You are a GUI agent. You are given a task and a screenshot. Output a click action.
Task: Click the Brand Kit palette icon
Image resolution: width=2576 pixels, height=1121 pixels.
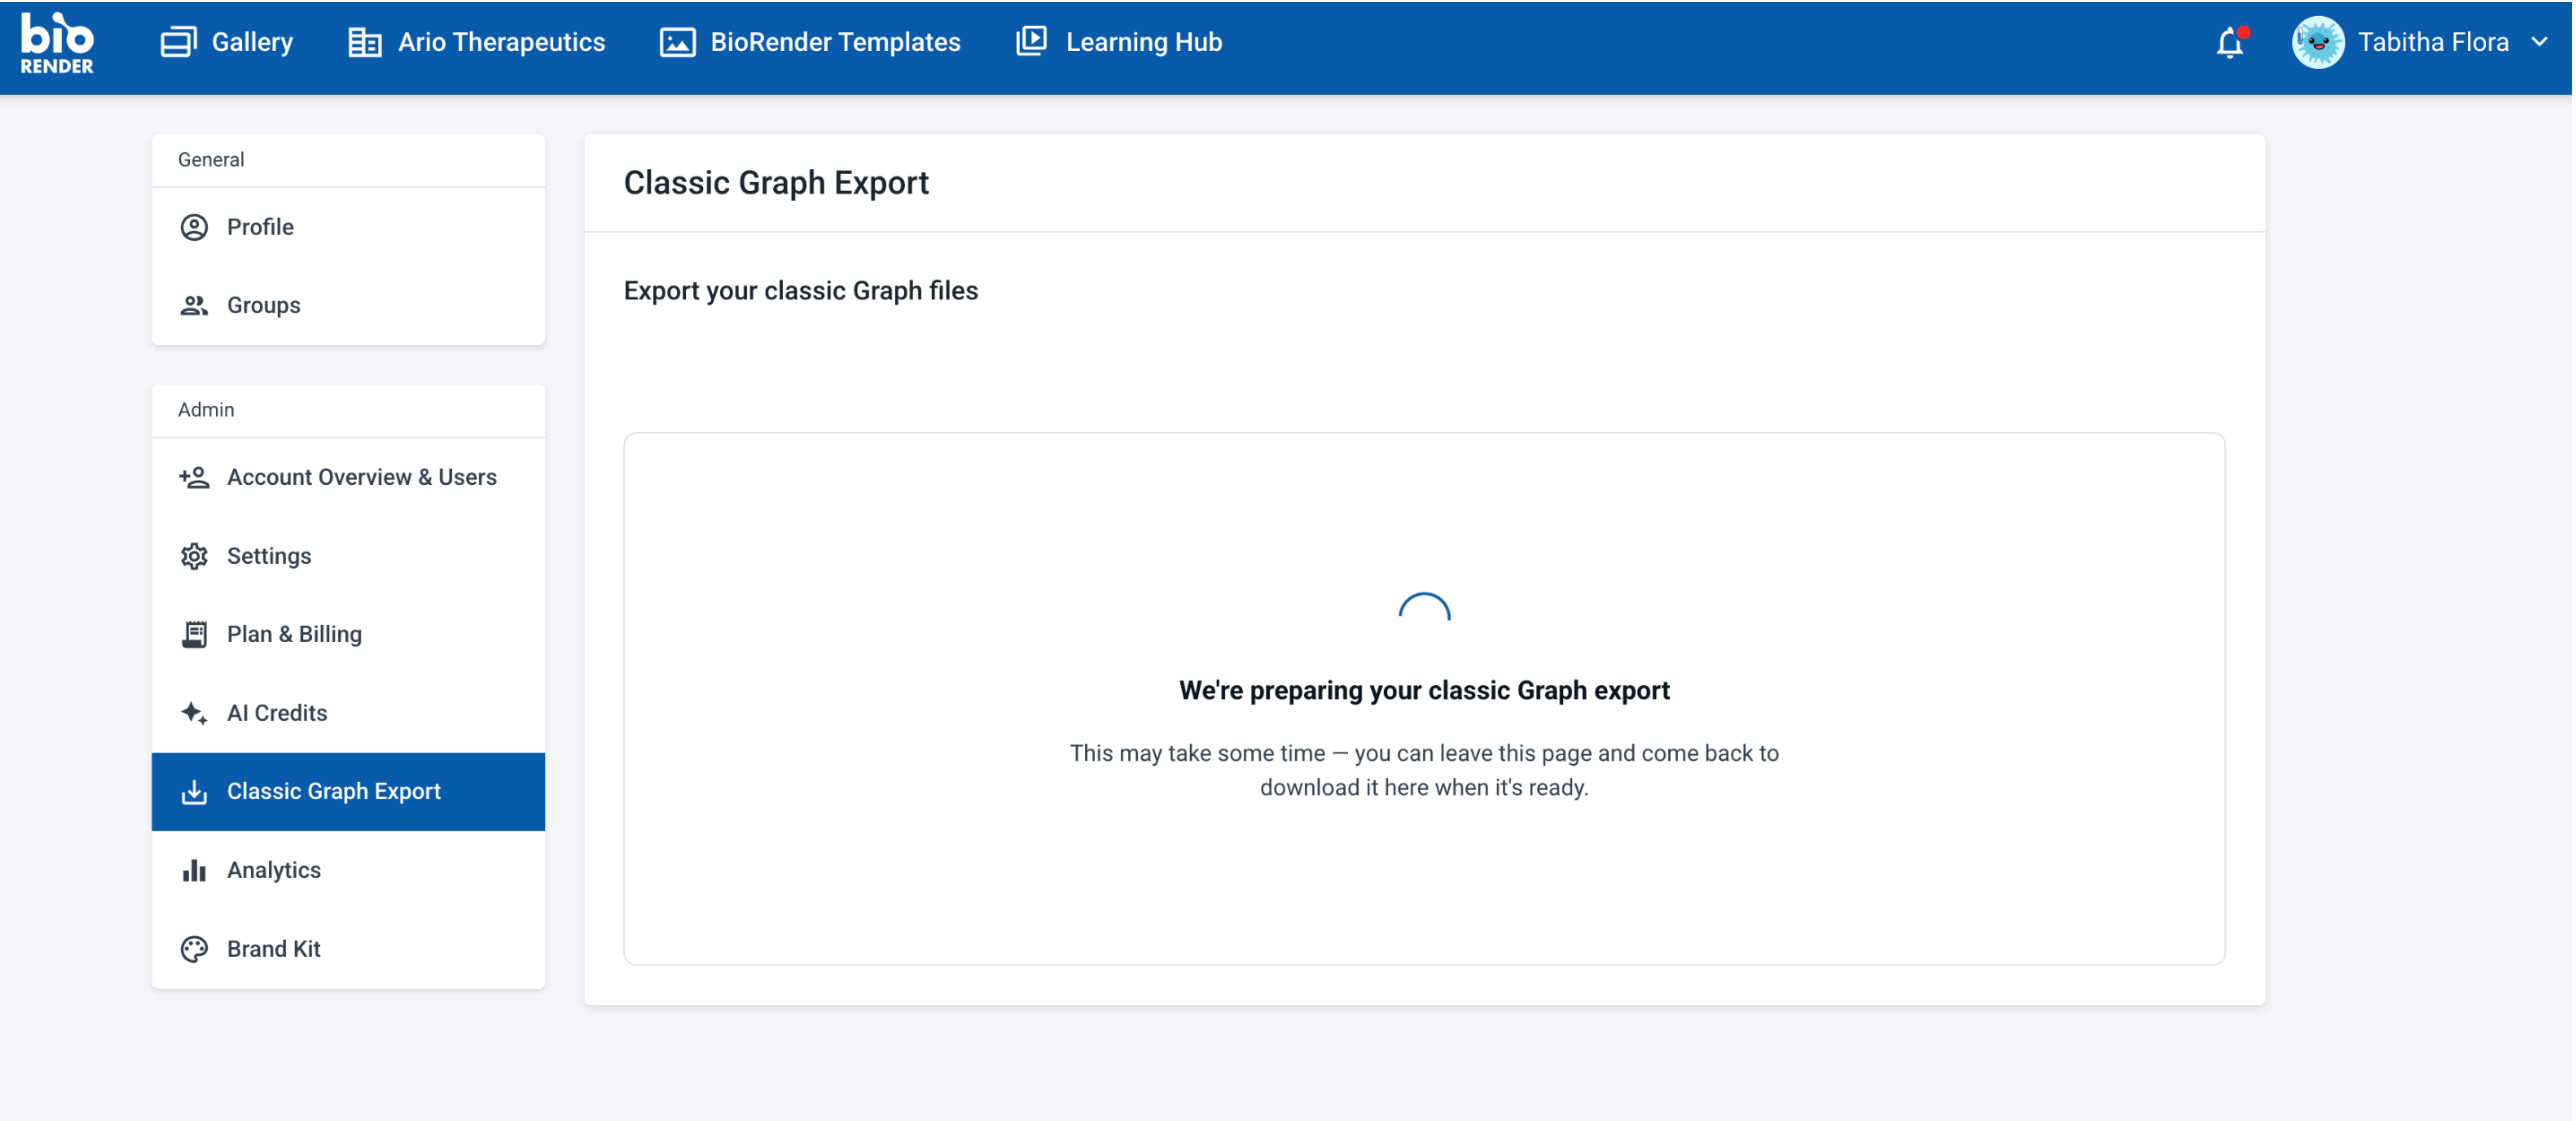tap(194, 949)
